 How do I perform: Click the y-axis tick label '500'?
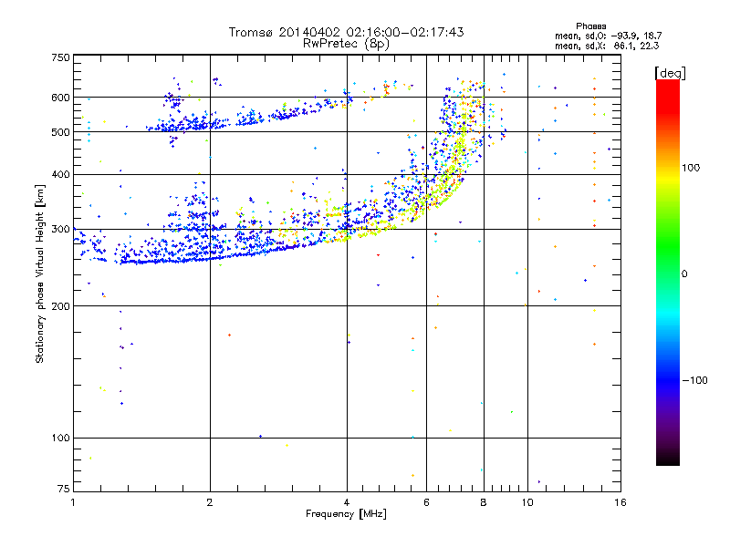point(60,132)
